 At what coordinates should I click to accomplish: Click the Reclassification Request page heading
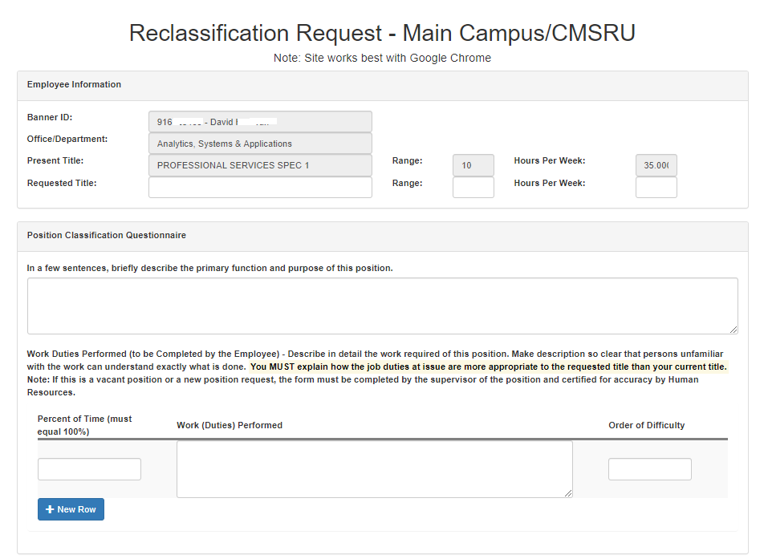[382, 34]
